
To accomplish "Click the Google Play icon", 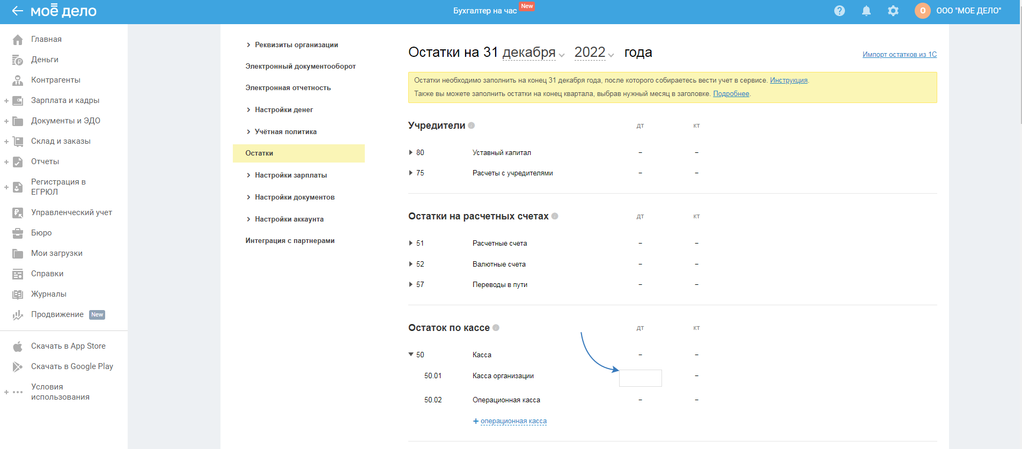I will [x=18, y=367].
